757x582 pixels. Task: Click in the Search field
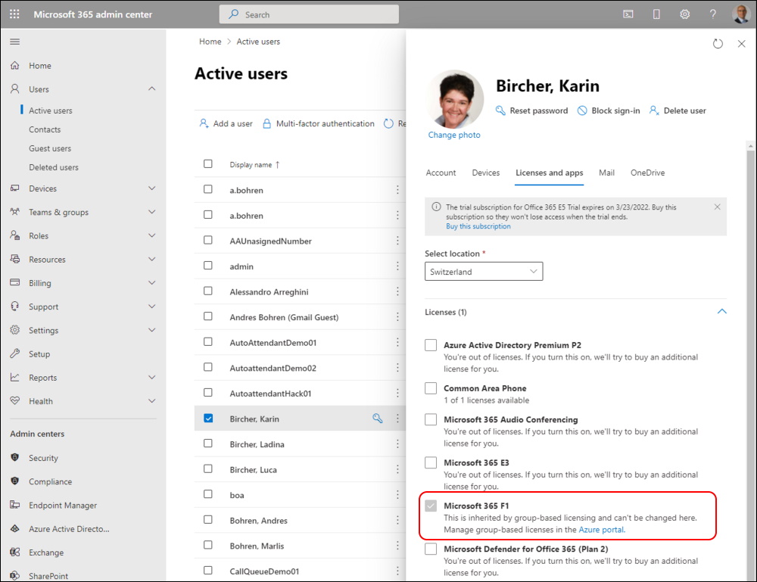[309, 14]
